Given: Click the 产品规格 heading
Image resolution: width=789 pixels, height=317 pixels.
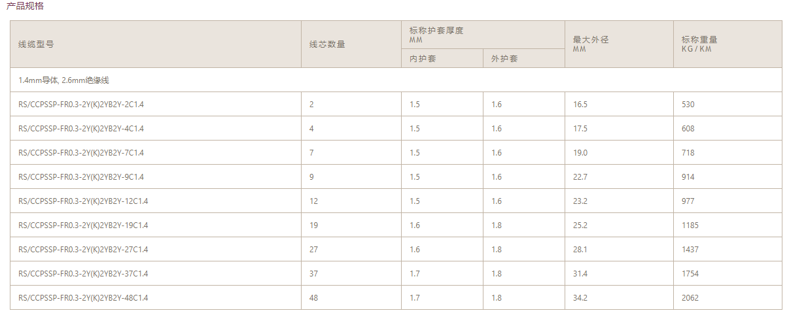Looking at the screenshot, I should [26, 7].
